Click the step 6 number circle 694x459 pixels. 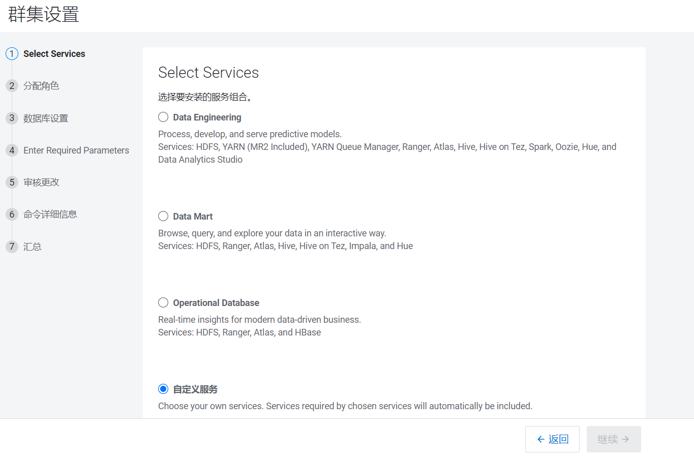12,215
